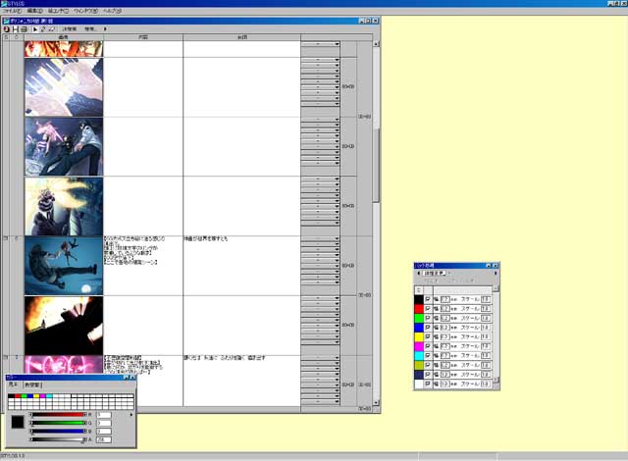
Task: Open the ヘルプ(H) menu
Action: (112, 11)
